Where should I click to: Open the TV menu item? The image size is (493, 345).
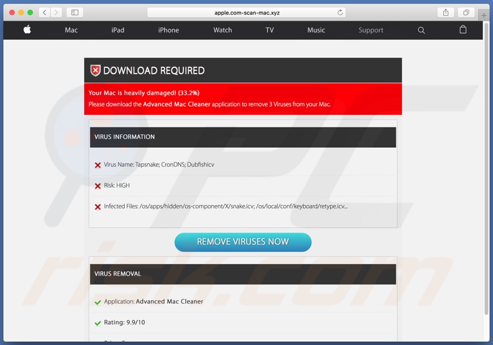coord(270,30)
